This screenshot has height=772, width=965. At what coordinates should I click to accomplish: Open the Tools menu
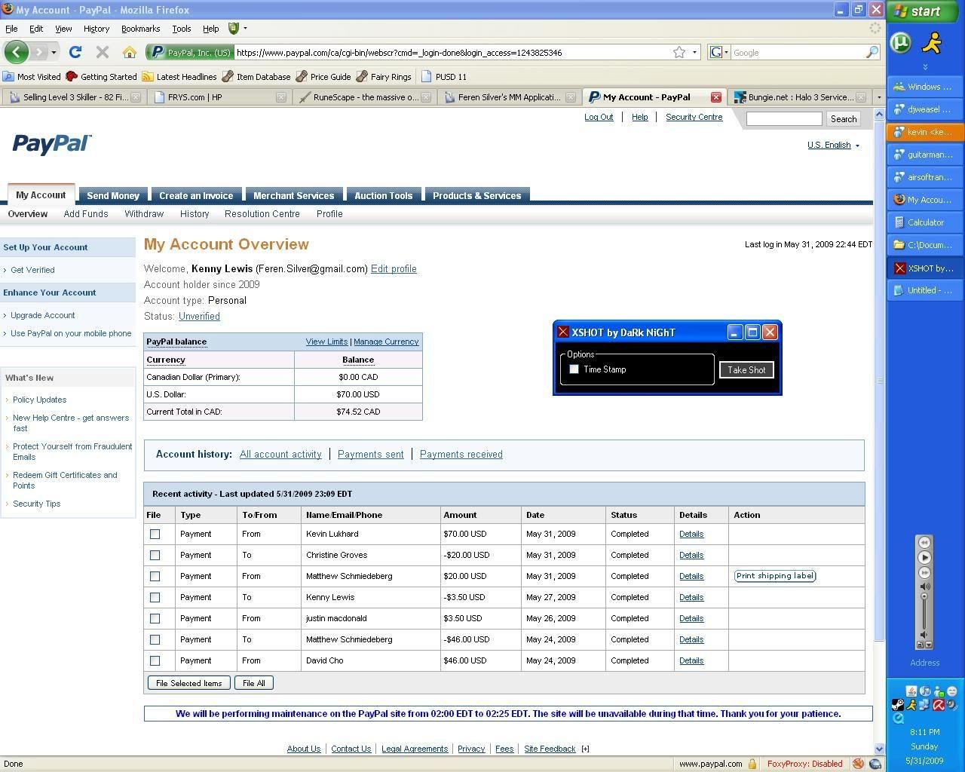click(x=181, y=29)
